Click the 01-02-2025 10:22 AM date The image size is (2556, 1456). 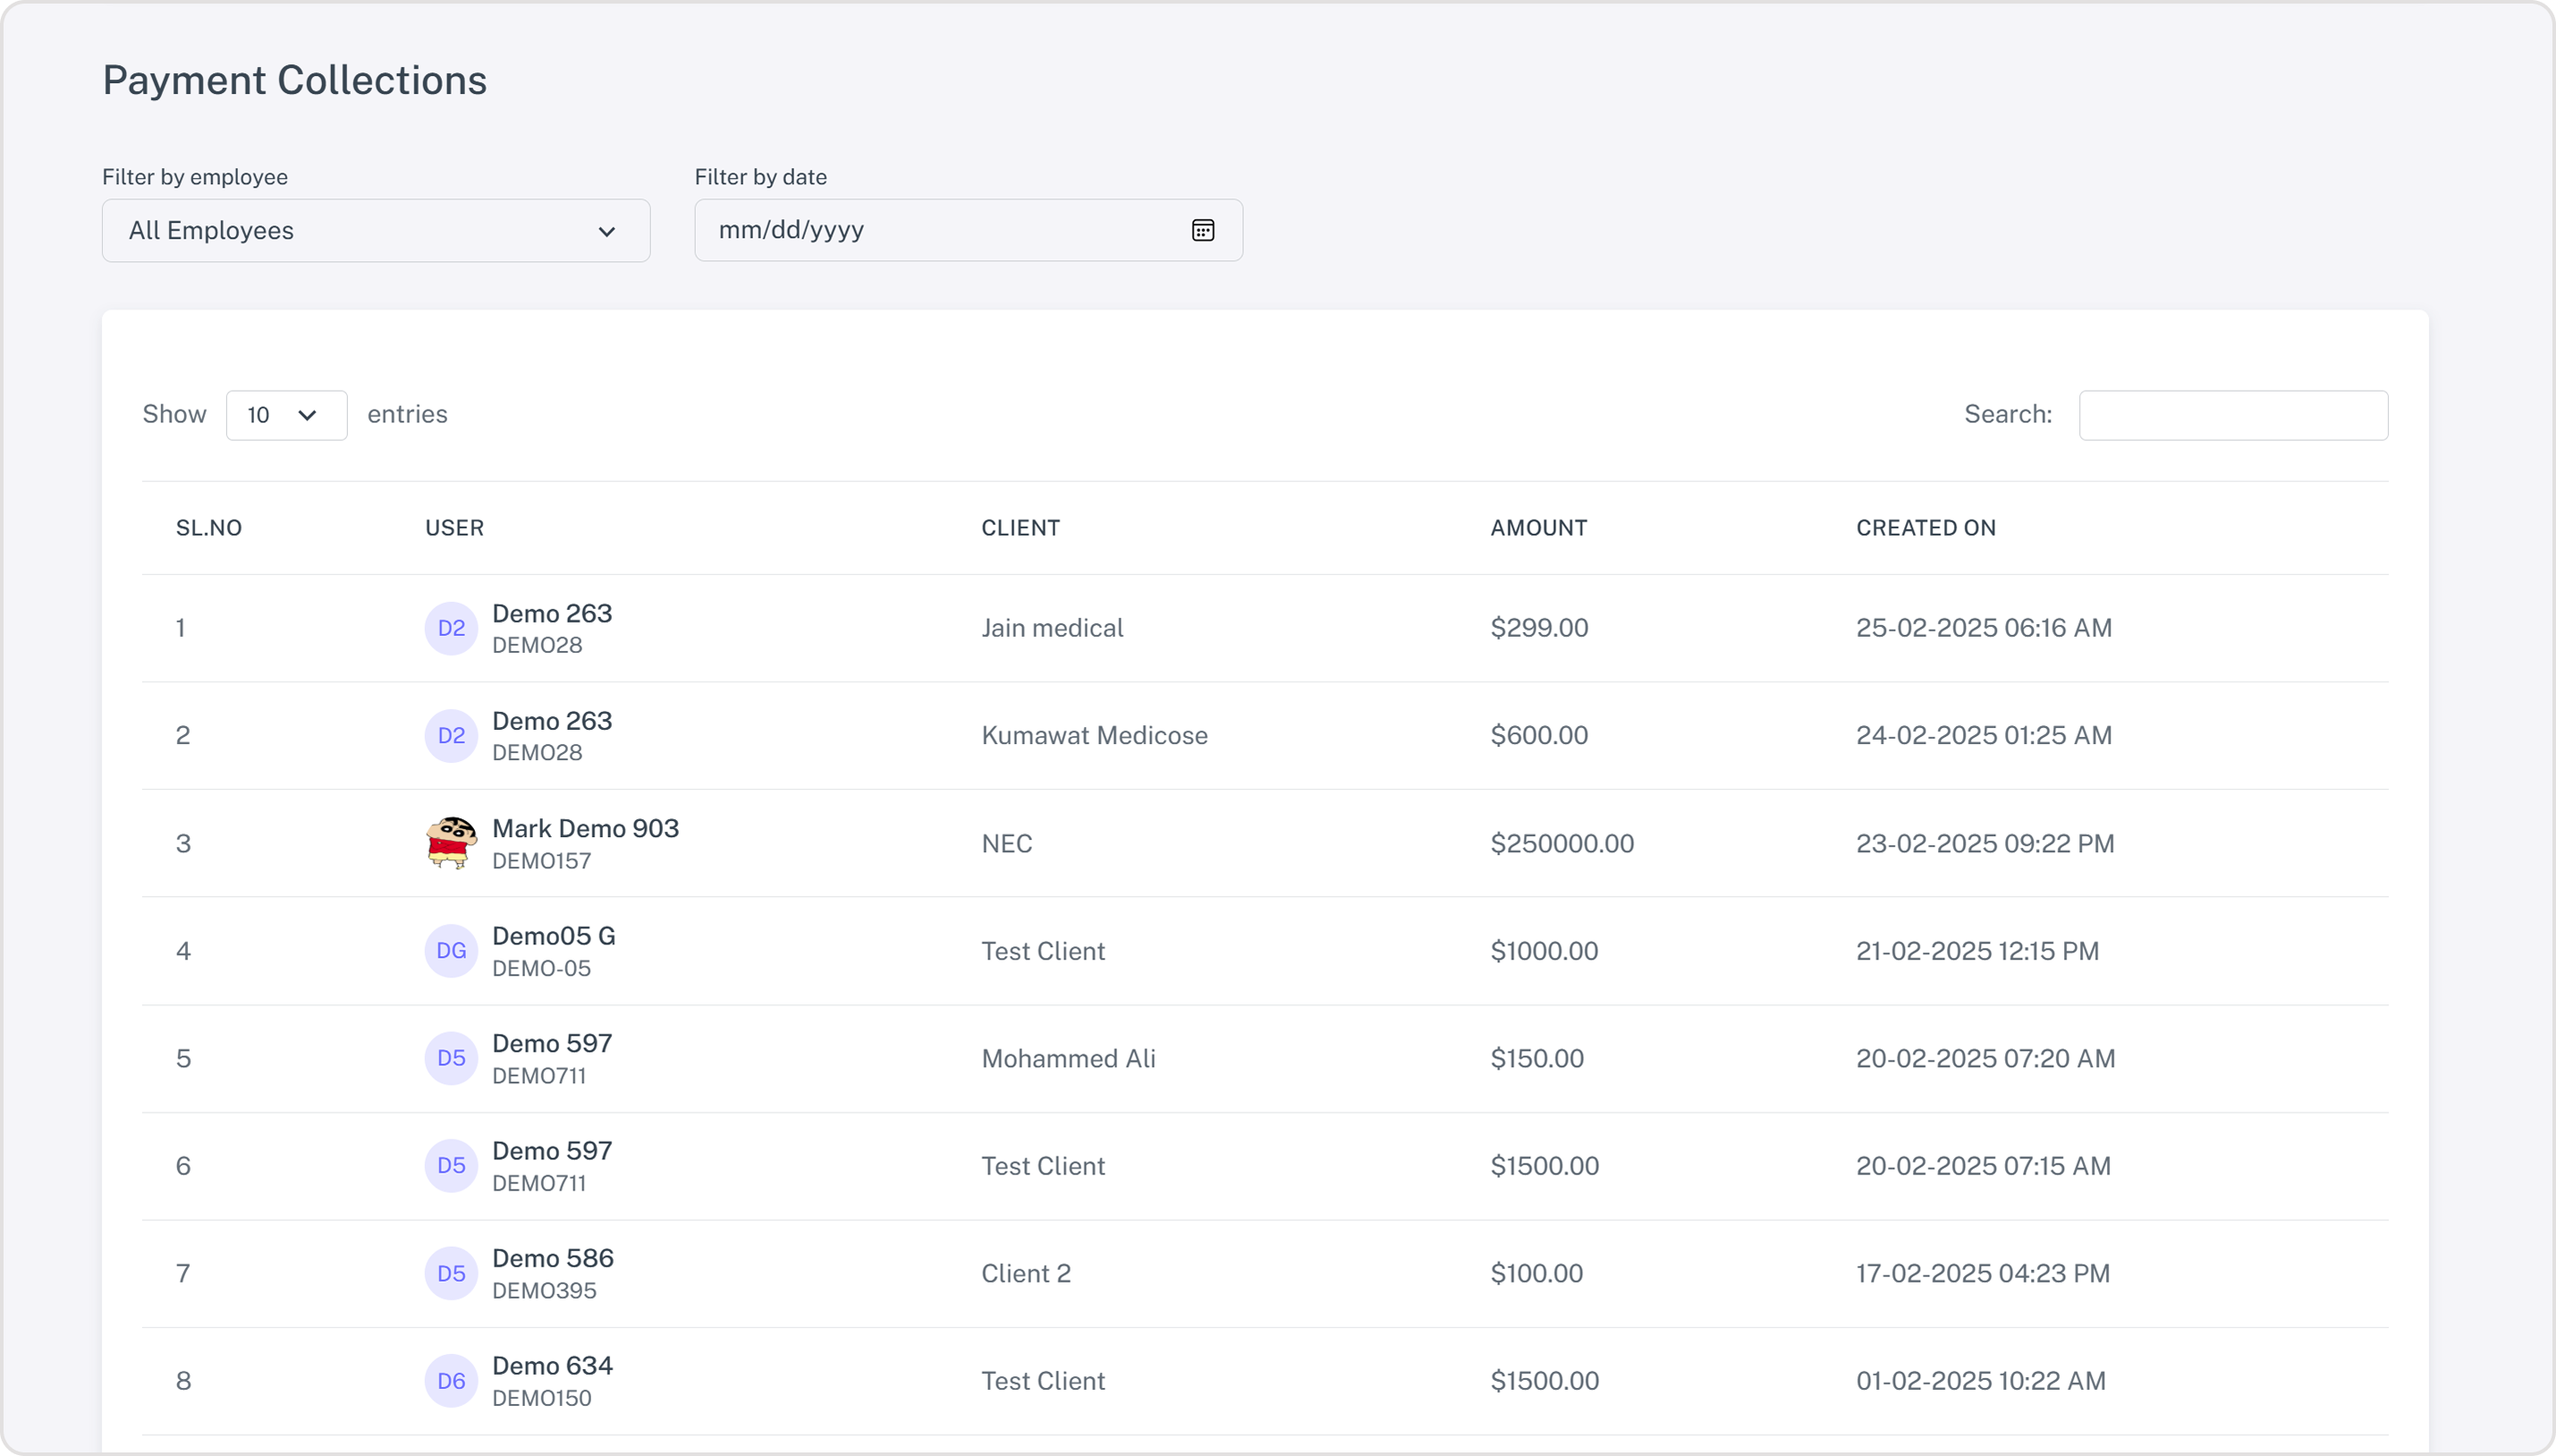pos(1981,1381)
